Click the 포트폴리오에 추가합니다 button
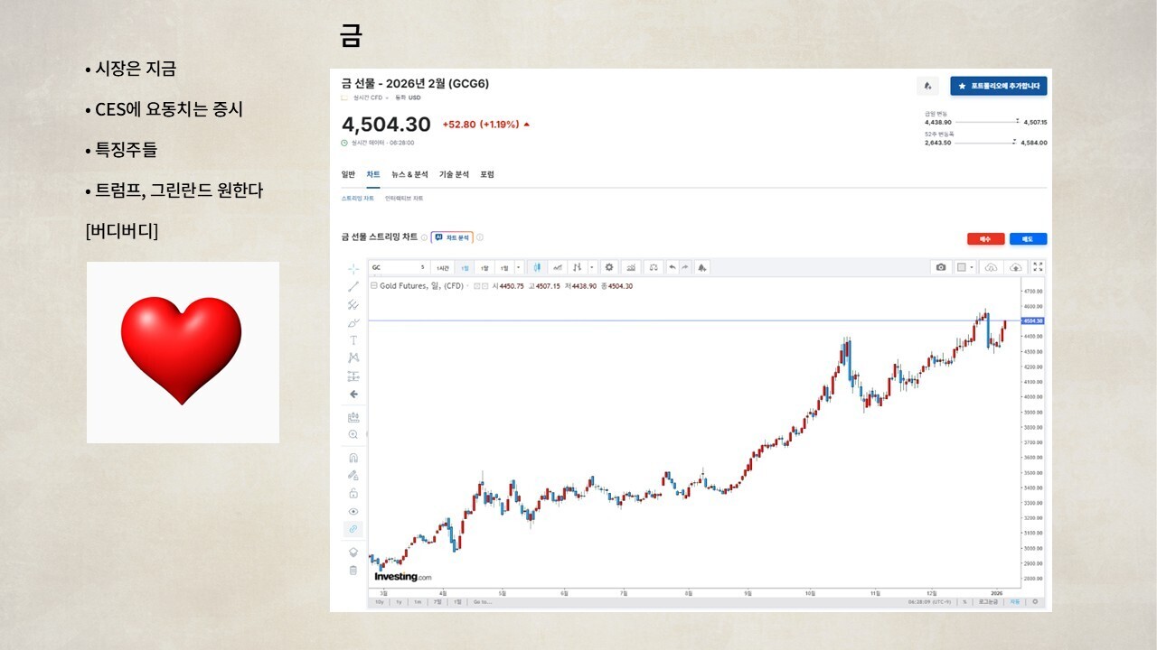 click(998, 87)
